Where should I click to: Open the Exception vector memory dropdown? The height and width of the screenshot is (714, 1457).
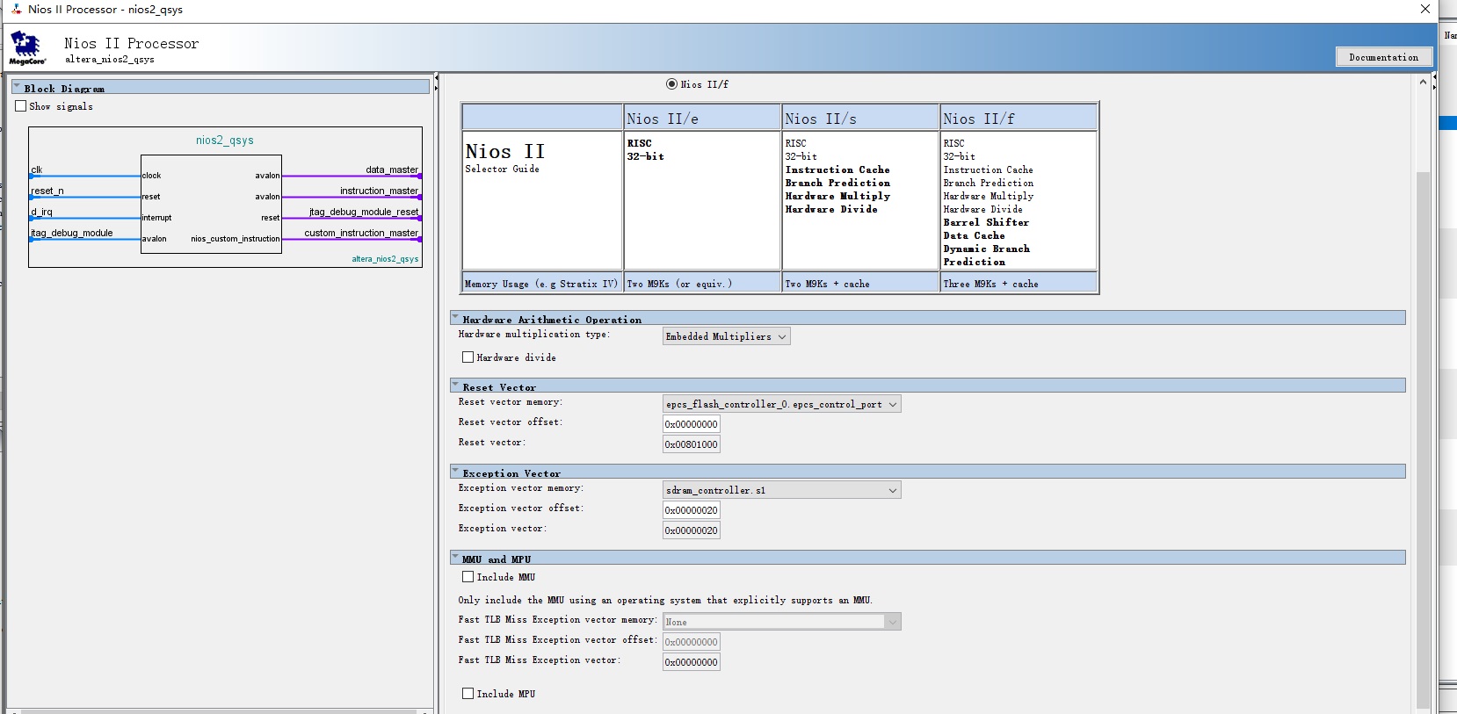781,490
